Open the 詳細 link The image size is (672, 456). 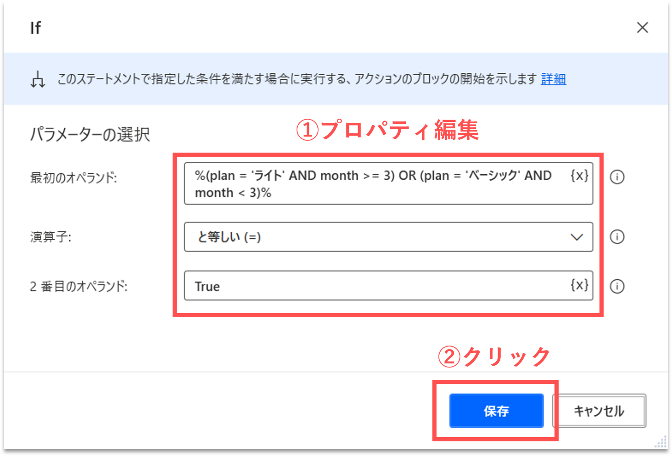click(x=553, y=79)
